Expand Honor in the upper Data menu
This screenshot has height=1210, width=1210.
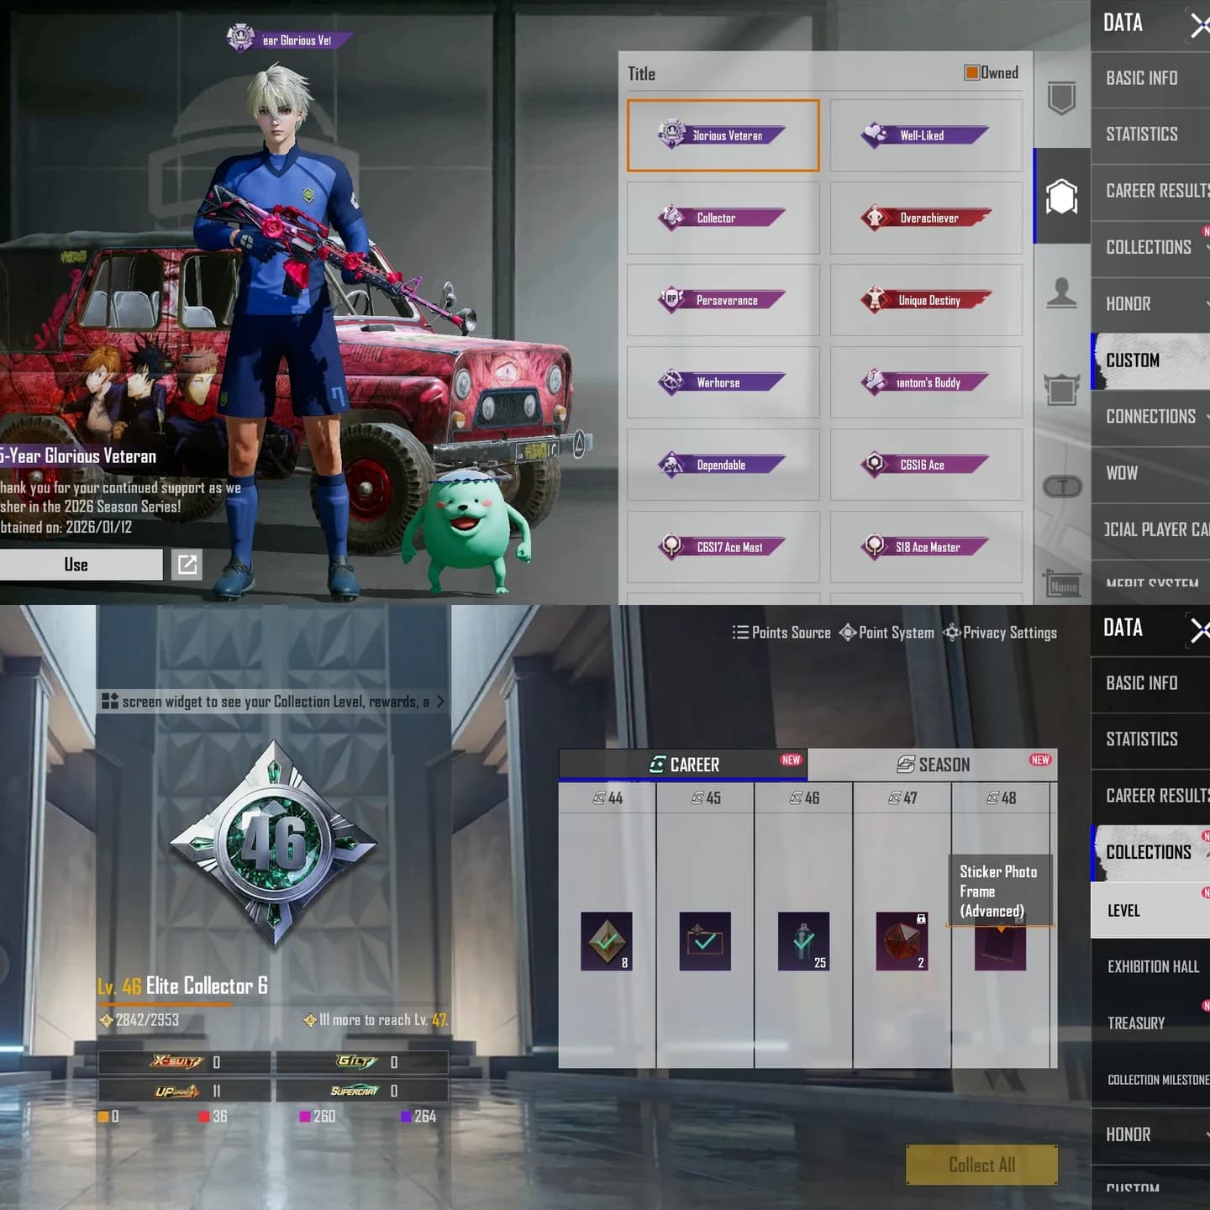[1150, 304]
